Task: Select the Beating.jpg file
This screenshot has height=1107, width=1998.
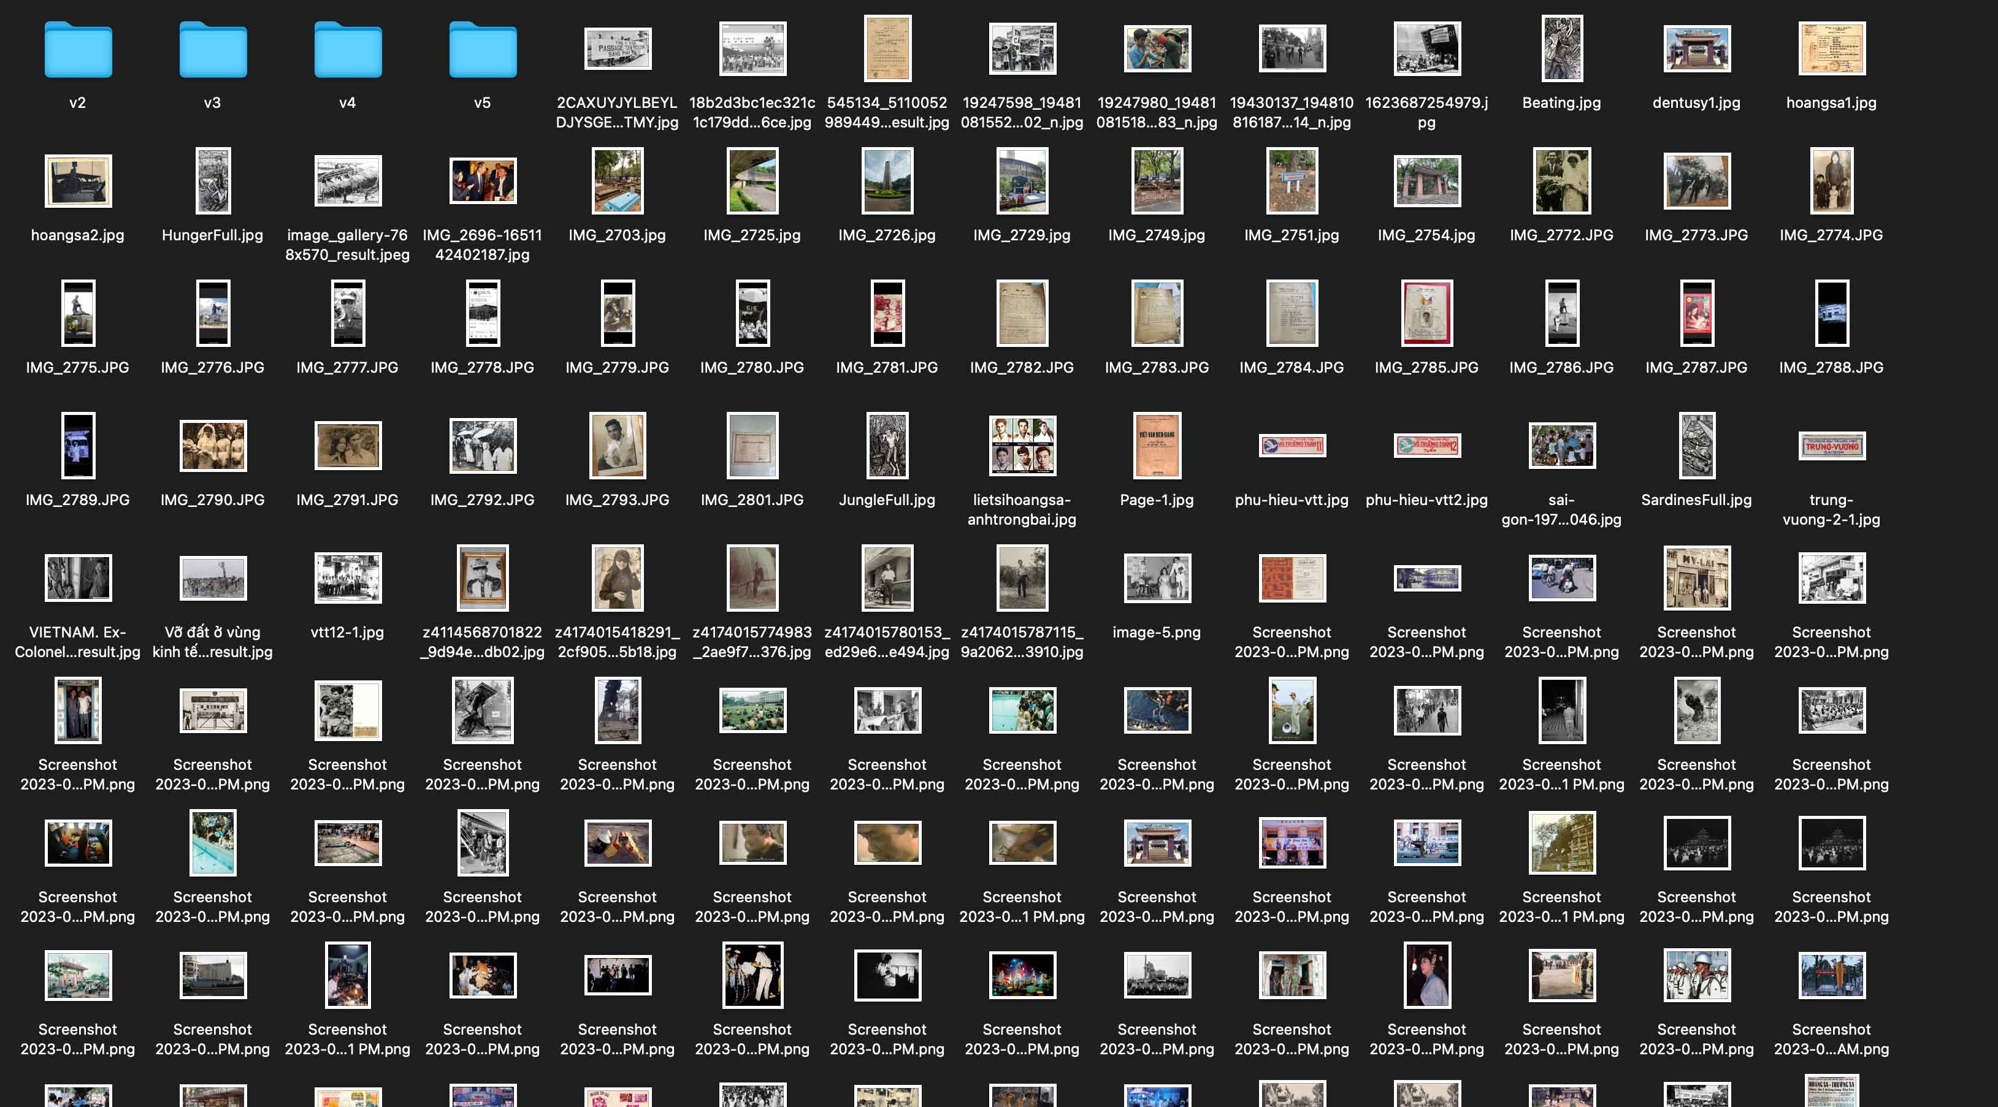Action: point(1561,49)
